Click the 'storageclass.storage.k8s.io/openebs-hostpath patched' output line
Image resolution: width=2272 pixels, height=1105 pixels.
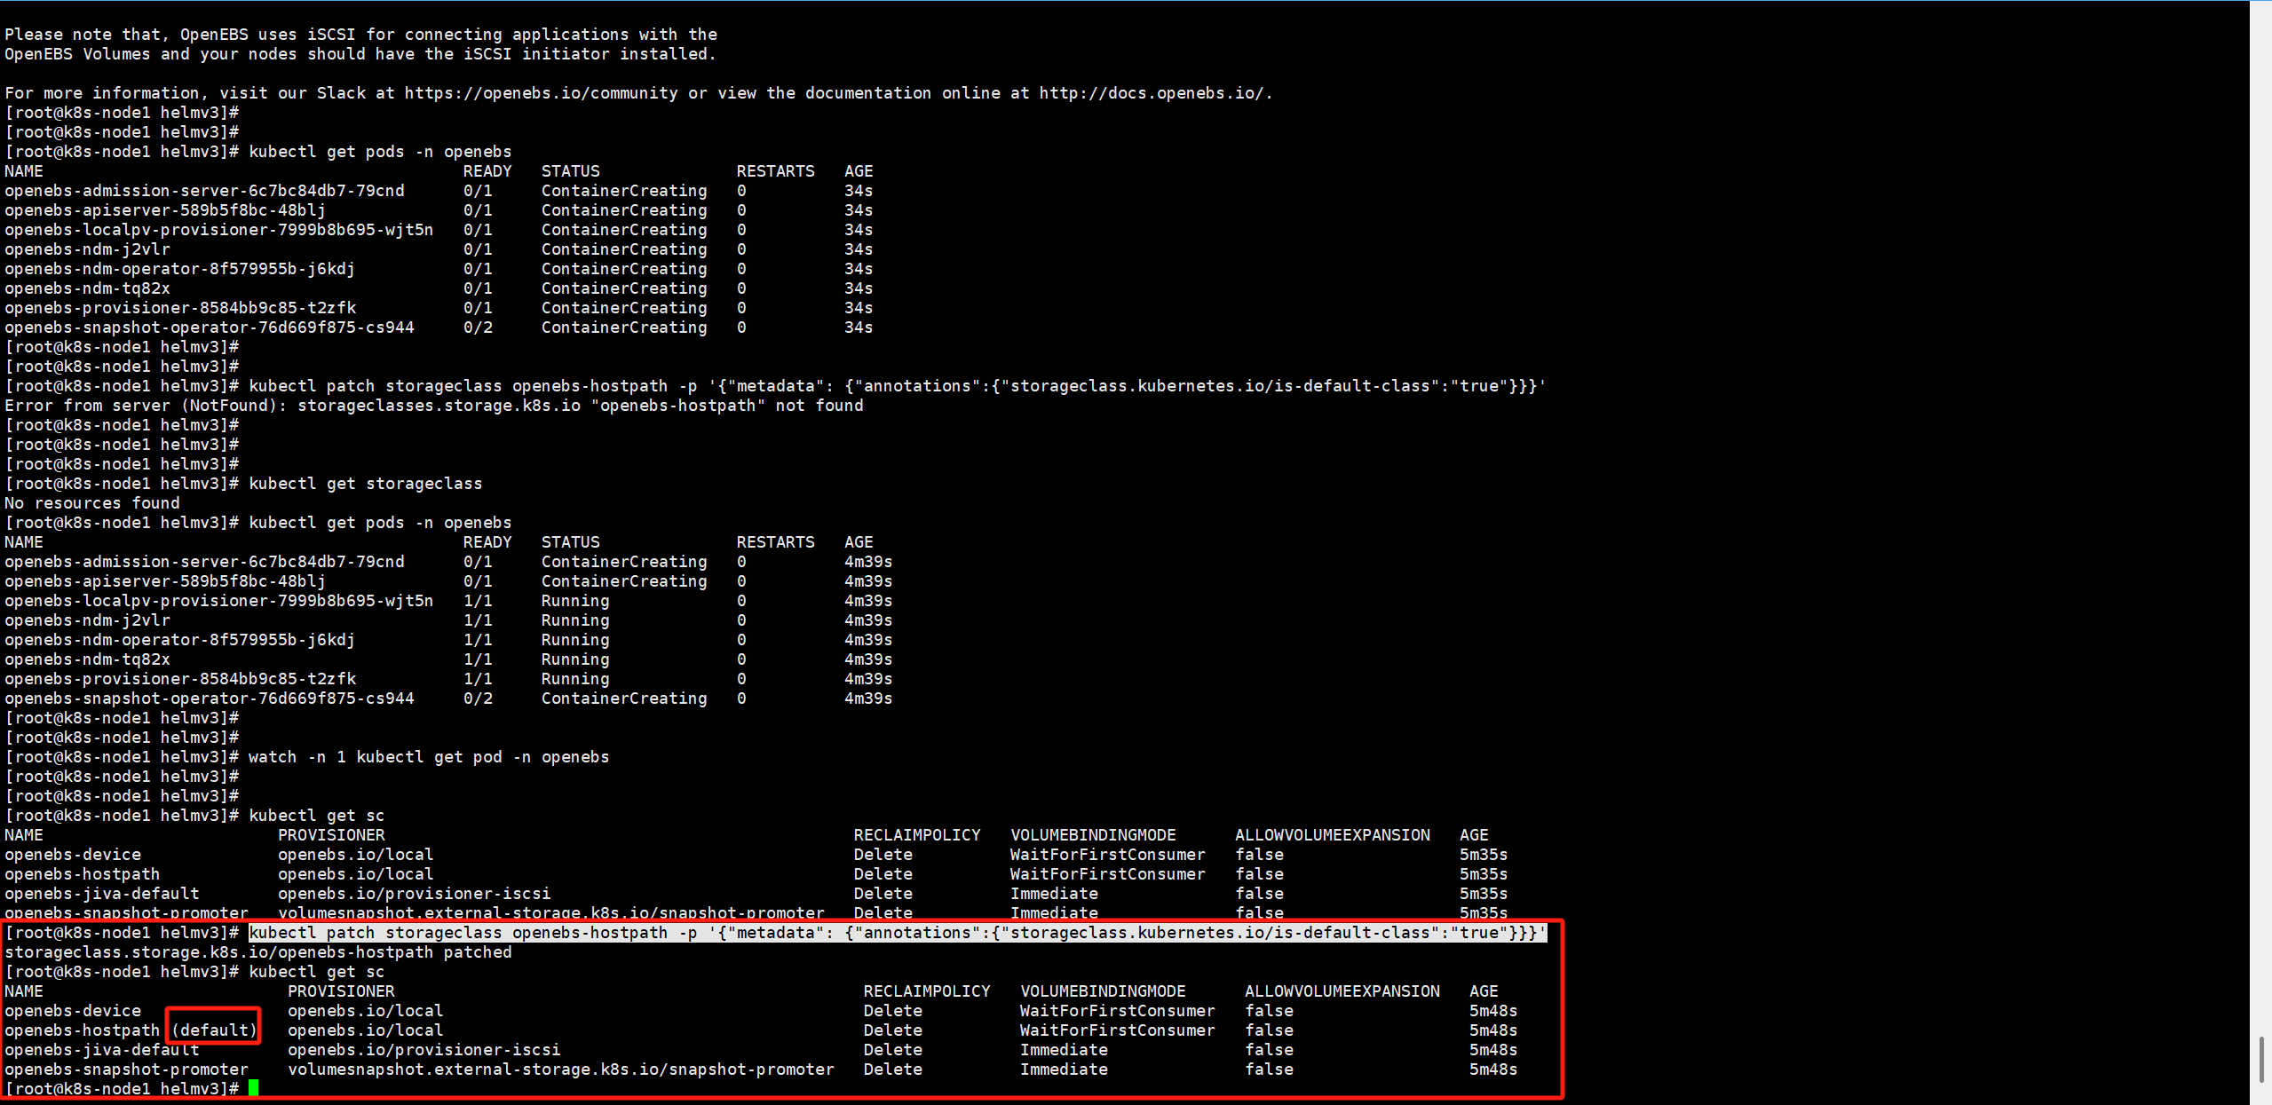(x=258, y=951)
